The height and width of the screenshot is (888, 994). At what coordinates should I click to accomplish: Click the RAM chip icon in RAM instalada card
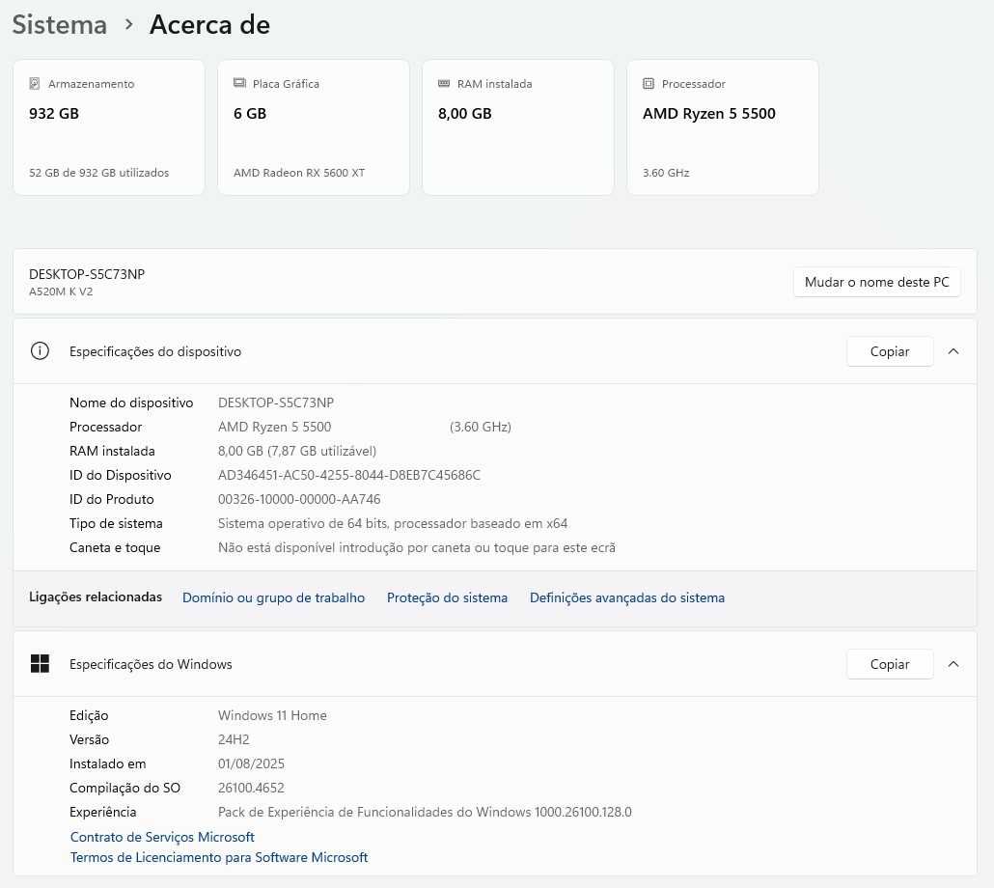click(444, 84)
